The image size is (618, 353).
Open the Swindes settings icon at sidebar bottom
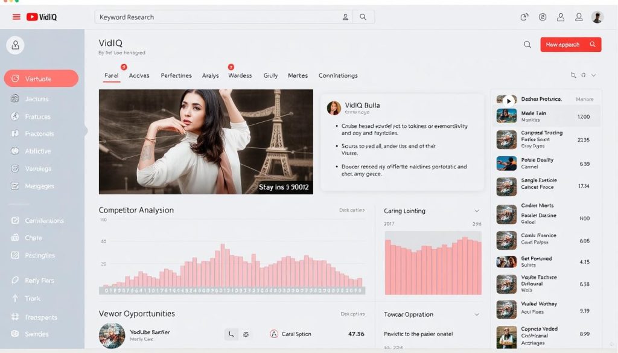[14, 334]
